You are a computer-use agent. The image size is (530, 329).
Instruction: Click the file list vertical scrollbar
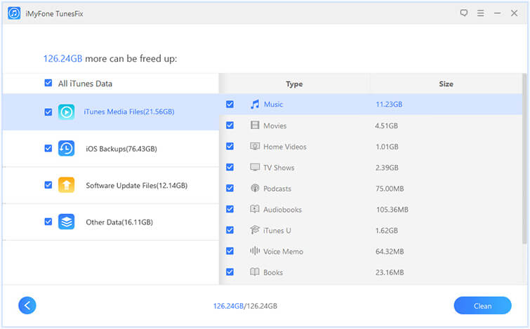tap(524, 159)
